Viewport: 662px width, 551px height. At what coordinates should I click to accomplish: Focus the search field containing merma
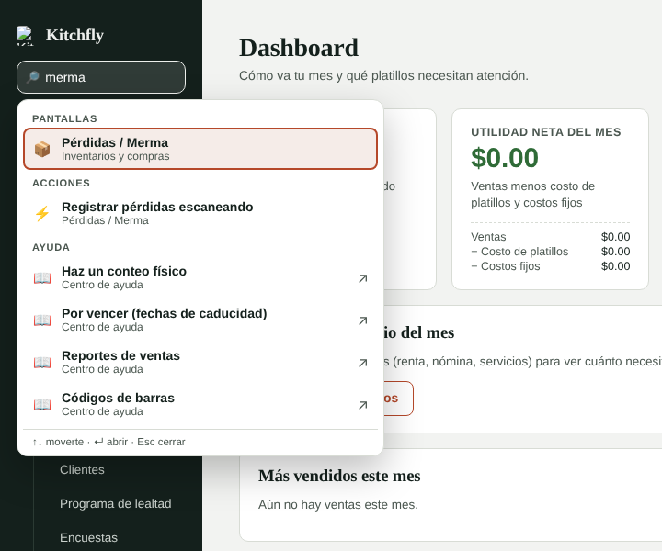pos(101,77)
